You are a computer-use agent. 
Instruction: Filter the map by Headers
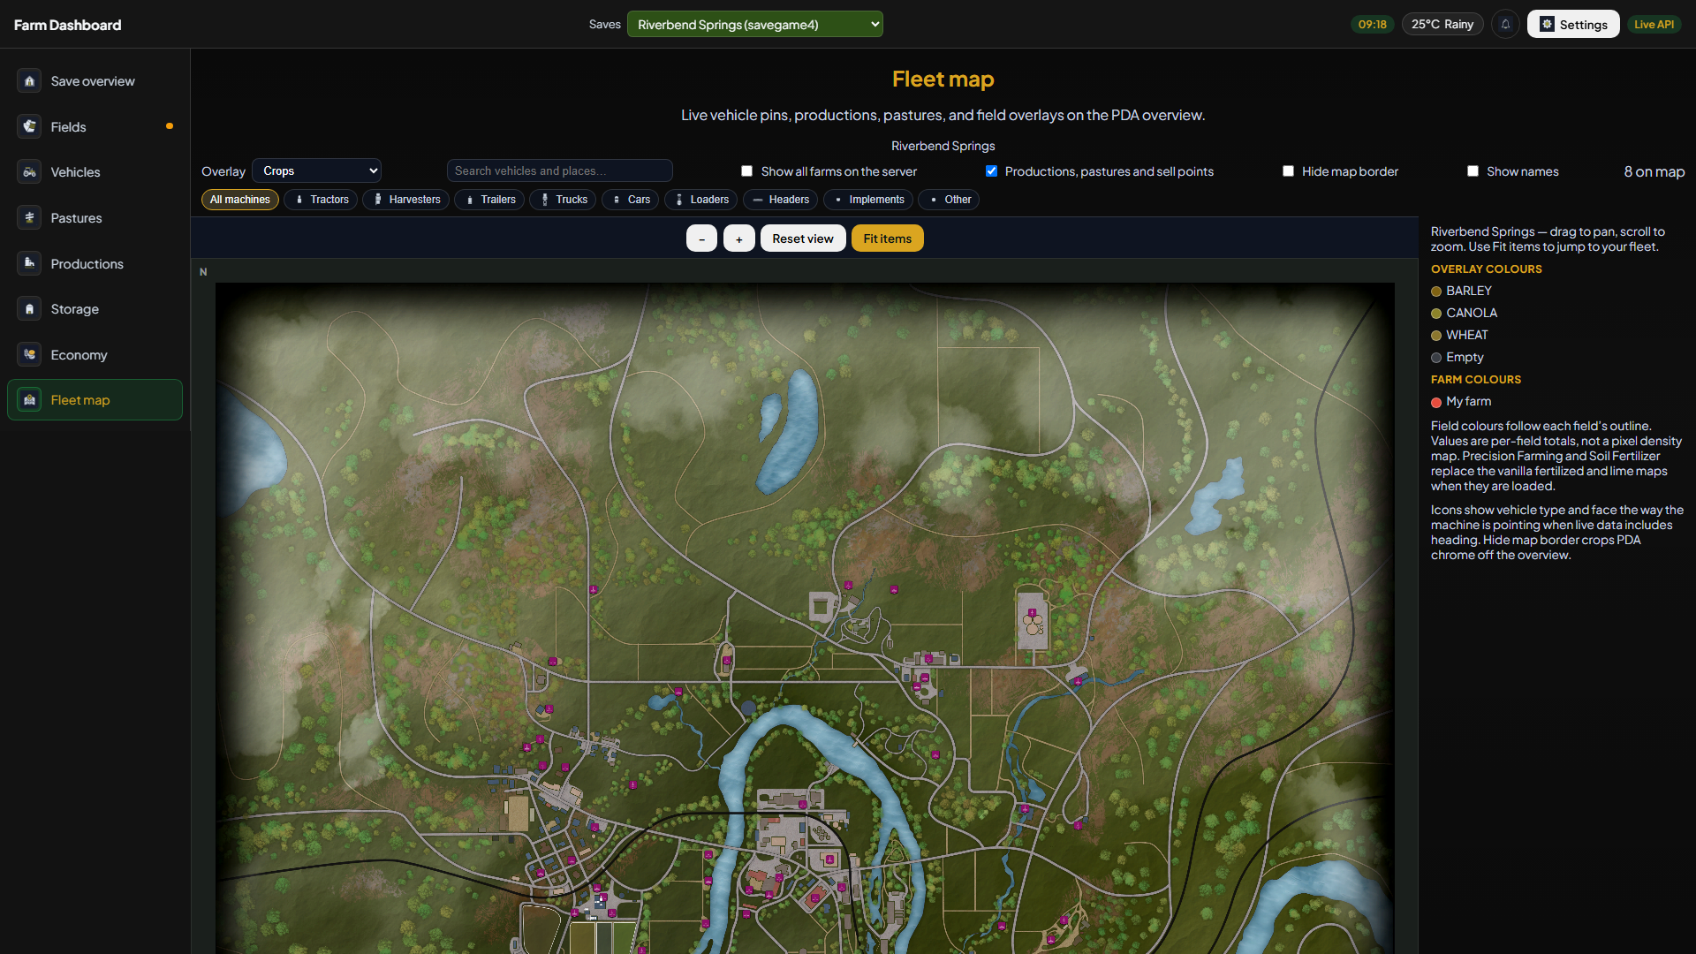(781, 200)
